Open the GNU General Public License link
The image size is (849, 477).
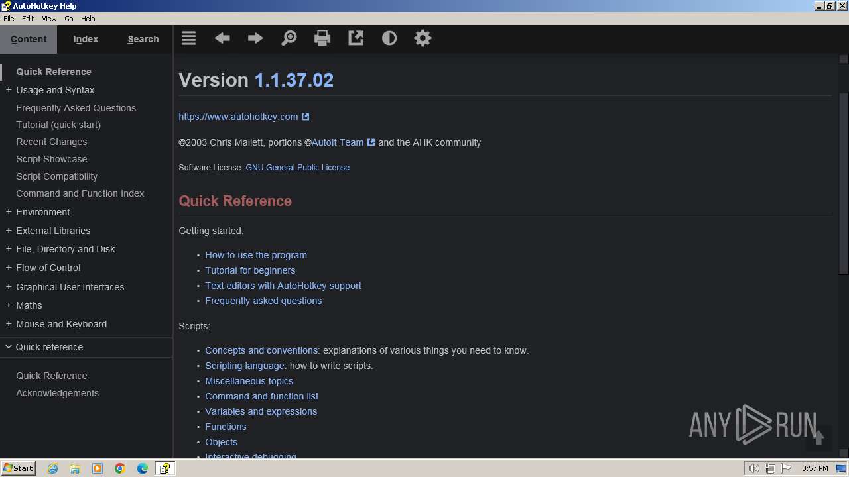(297, 168)
